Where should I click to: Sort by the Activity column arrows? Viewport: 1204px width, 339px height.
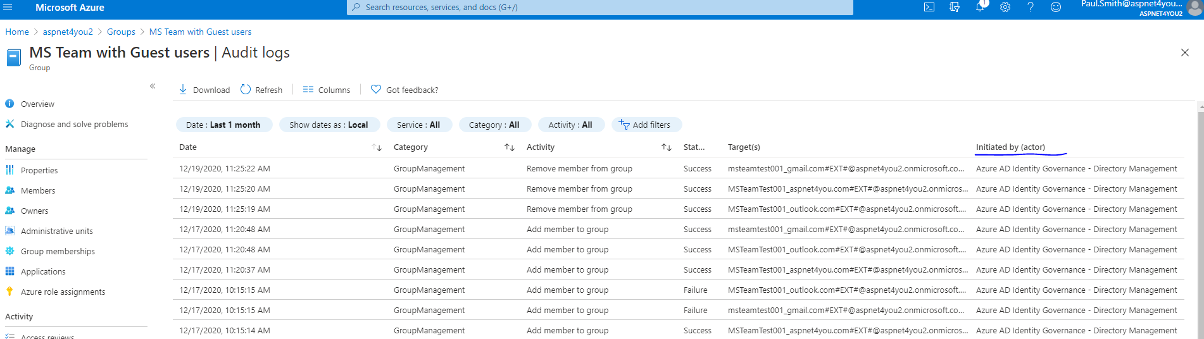[x=667, y=147]
